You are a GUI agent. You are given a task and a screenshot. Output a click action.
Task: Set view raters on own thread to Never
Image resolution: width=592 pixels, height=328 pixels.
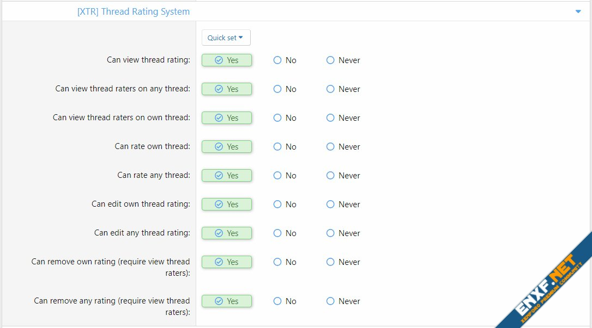pyautogui.click(x=343, y=118)
